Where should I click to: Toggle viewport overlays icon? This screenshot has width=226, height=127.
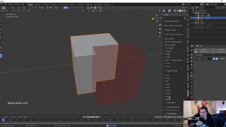click(169, 11)
